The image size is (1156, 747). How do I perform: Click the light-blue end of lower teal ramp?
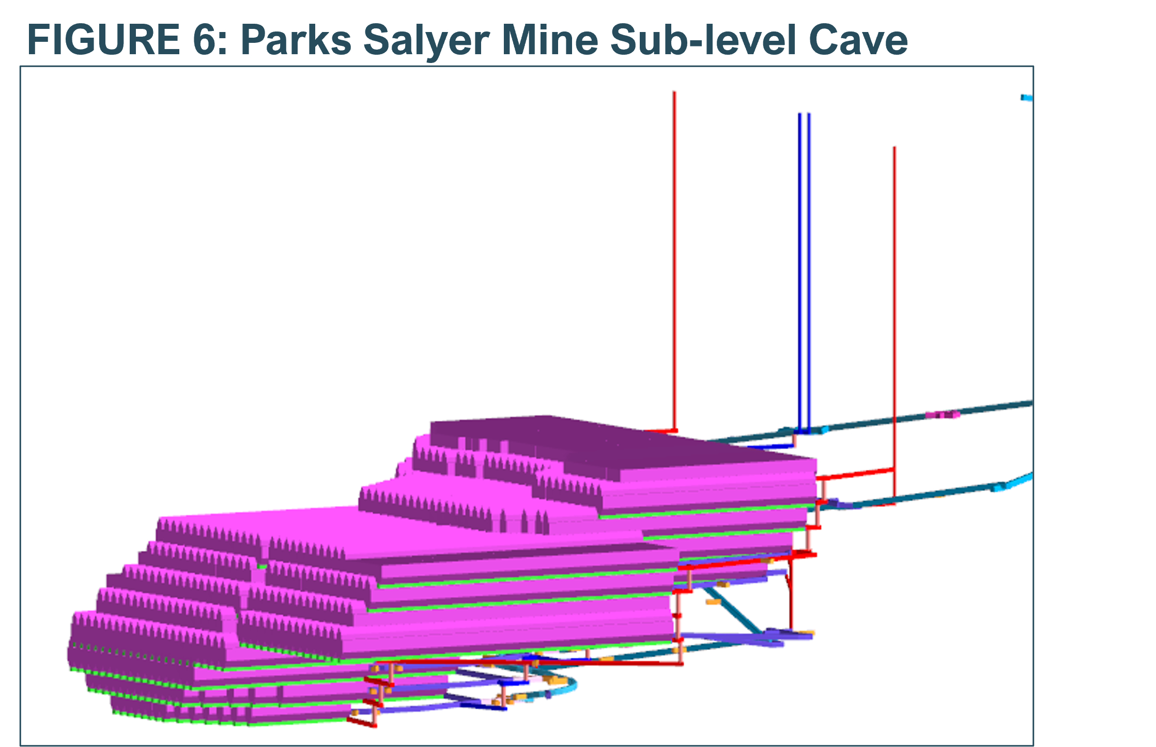1018,482
